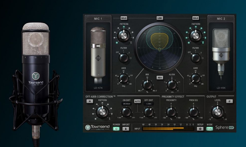Click the PROX EQ knob
The height and width of the screenshot is (147, 246).
point(193,112)
